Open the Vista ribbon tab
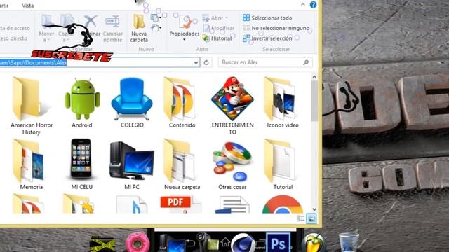The width and height of the screenshot is (449, 252). click(27, 6)
